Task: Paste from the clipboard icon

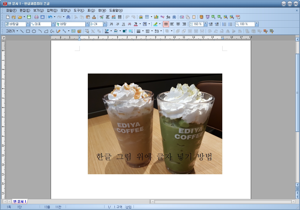Action: (88, 17)
